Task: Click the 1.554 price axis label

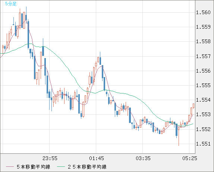Action: [203, 100]
